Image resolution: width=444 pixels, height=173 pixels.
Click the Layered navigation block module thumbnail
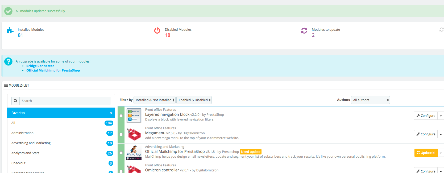134,116
